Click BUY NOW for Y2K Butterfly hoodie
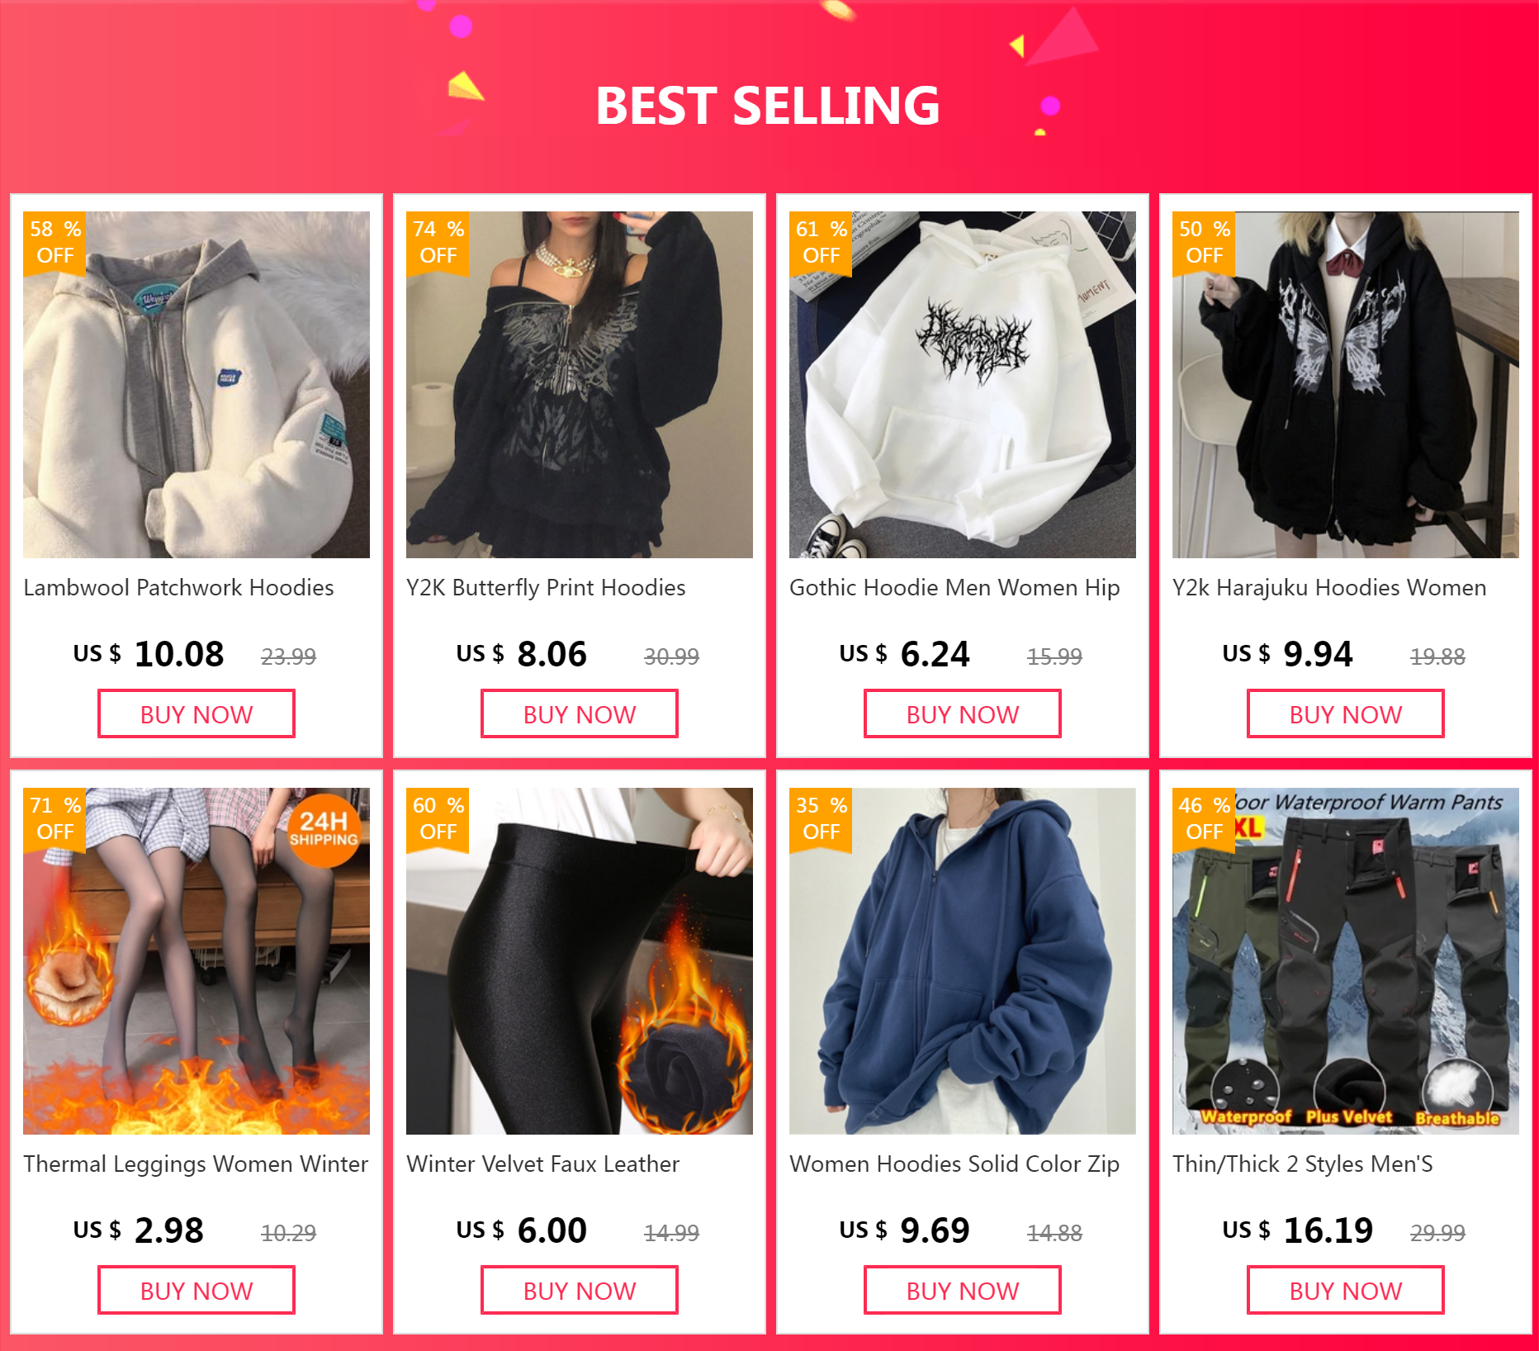The height and width of the screenshot is (1351, 1539). click(x=580, y=714)
